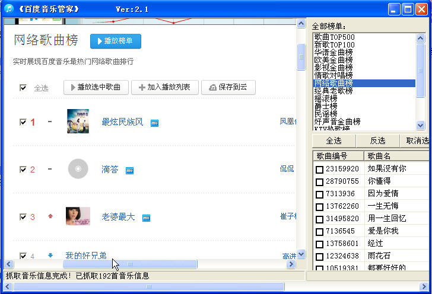Check the box for song 23159920

coord(319,170)
